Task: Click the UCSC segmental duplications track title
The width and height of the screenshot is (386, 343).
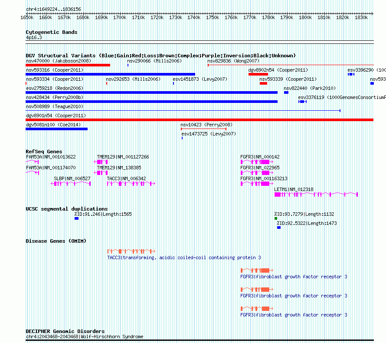Action: coord(67,209)
